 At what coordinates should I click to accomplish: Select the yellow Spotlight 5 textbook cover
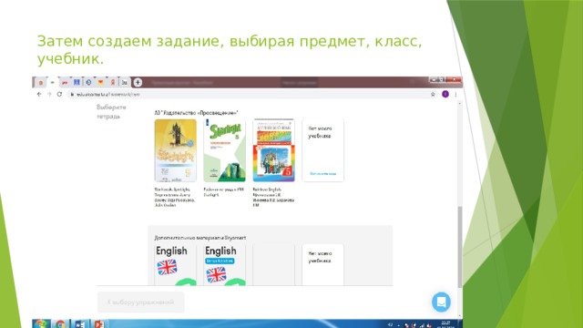[x=176, y=150]
